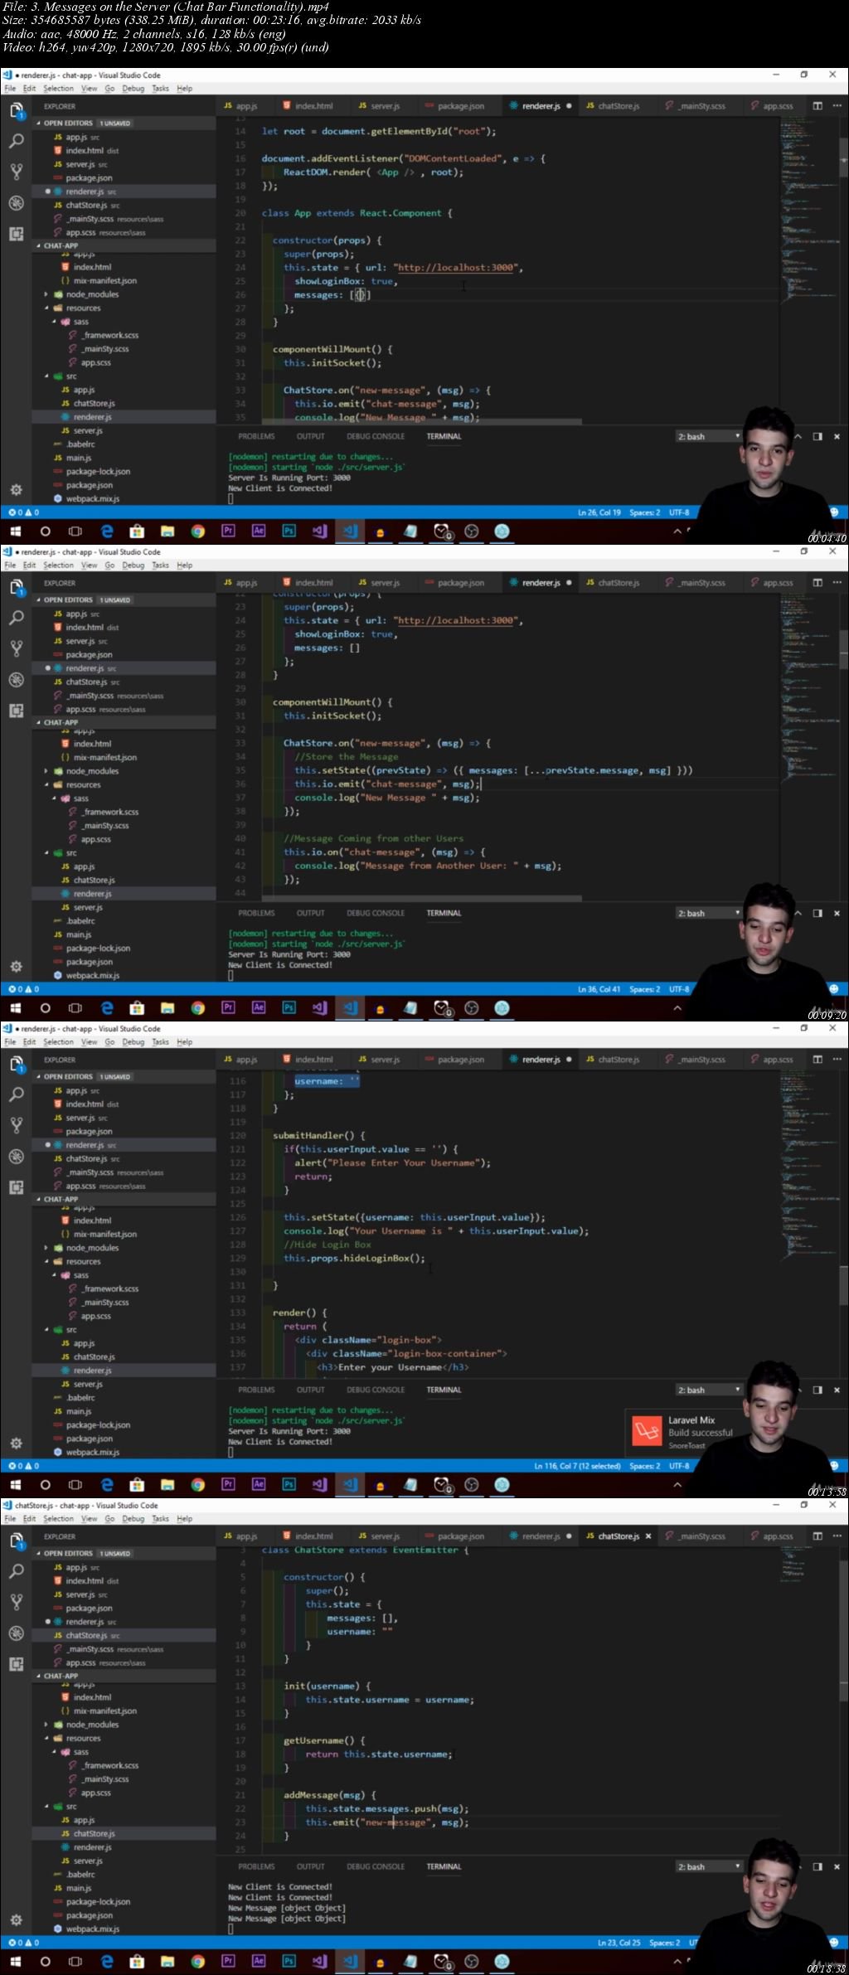Open Task View from taskbar in 00:09:20 frame
The image size is (849, 1975).
(x=75, y=1008)
